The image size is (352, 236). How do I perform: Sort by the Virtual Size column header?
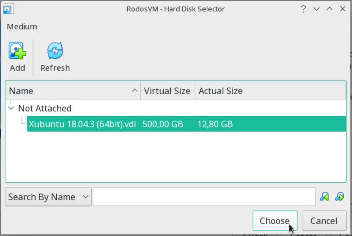coord(167,91)
